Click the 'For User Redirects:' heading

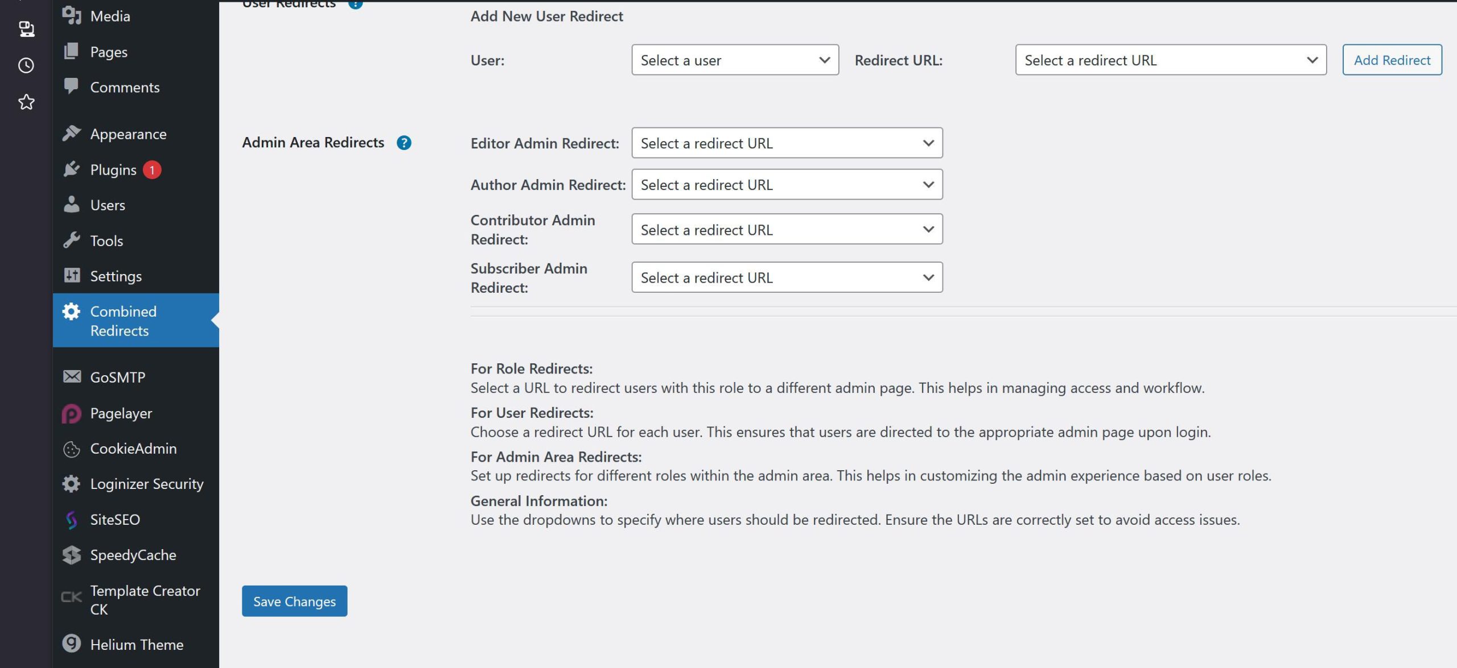(x=532, y=413)
